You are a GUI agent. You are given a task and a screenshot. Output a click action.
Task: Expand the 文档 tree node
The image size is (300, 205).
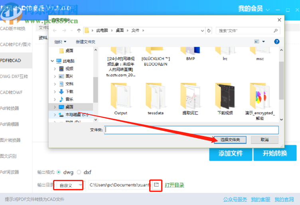tap(55, 84)
